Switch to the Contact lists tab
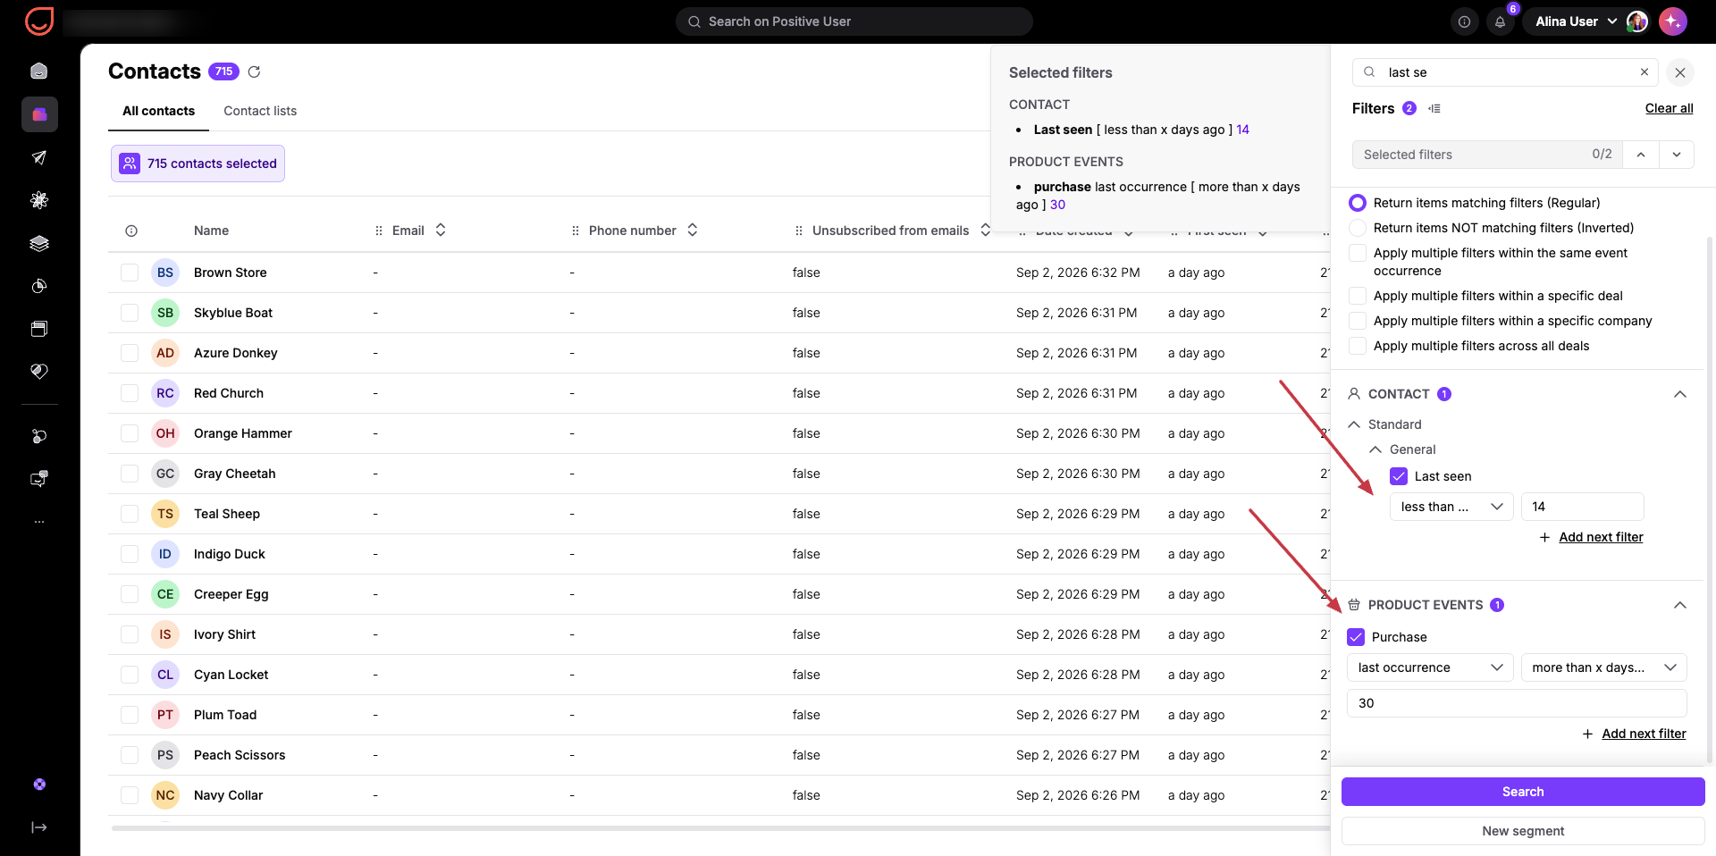Screen dimensions: 1716x856 (x=260, y=111)
